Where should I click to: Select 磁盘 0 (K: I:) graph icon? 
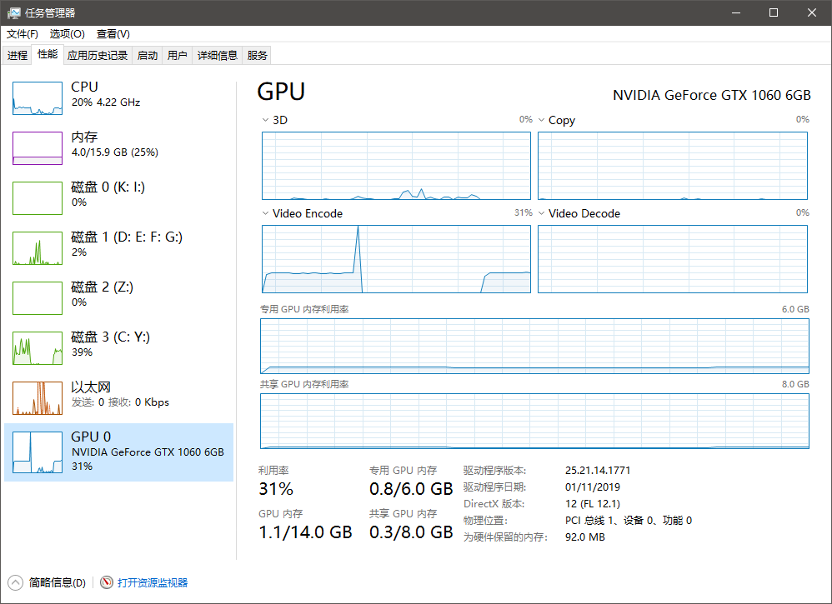pos(38,198)
